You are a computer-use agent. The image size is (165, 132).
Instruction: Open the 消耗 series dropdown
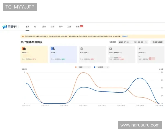coord(84,67)
